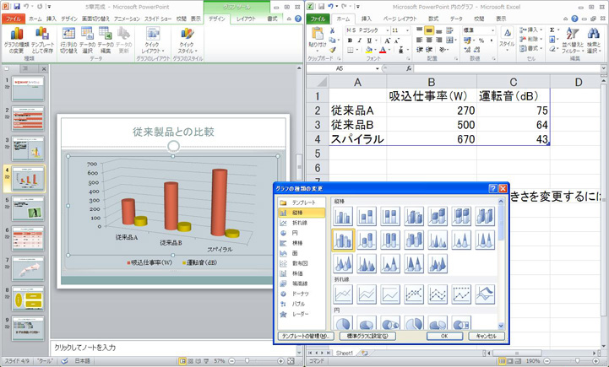
Task: Click insert function fx icon in Excel
Action: pyautogui.click(x=409, y=68)
